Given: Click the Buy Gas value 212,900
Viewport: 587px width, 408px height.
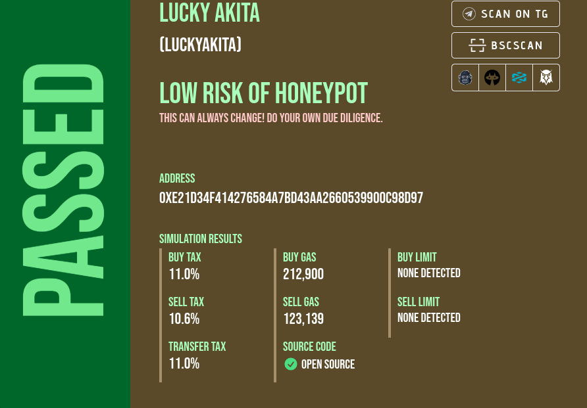Looking at the screenshot, I should [x=303, y=274].
